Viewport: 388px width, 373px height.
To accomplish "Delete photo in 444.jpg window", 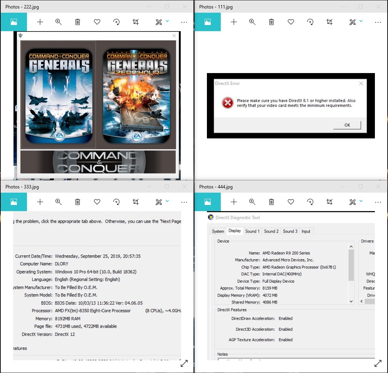I will [272, 202].
